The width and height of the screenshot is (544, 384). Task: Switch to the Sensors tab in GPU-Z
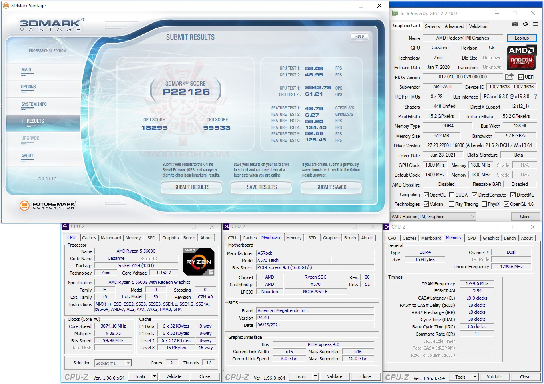click(432, 26)
